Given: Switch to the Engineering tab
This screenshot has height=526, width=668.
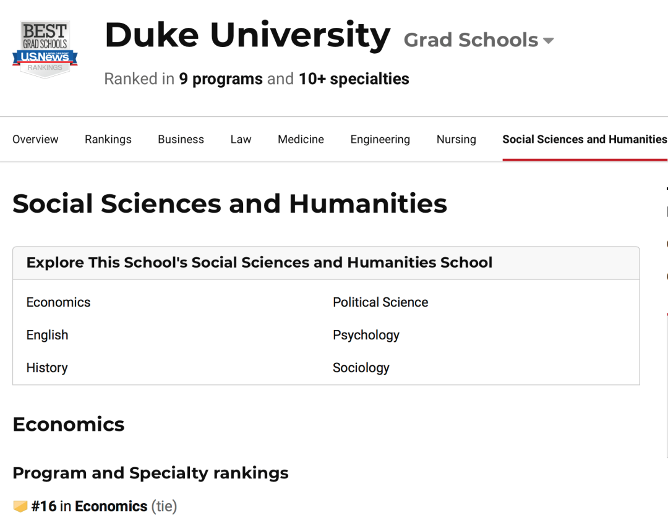Looking at the screenshot, I should click(x=380, y=139).
